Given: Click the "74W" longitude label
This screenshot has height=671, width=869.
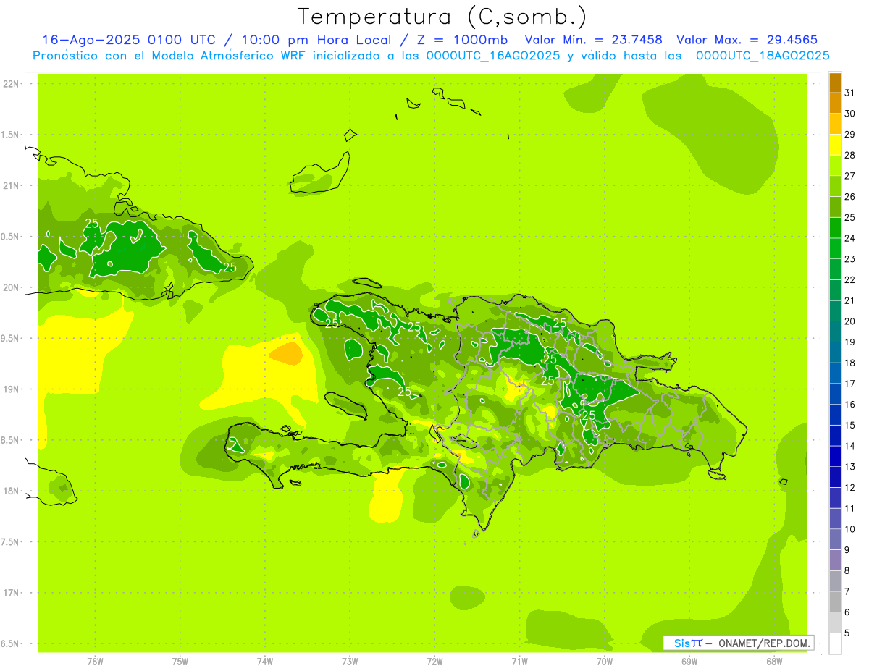Looking at the screenshot, I should [265, 661].
